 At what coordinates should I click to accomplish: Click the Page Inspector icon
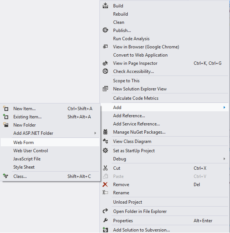point(105,63)
